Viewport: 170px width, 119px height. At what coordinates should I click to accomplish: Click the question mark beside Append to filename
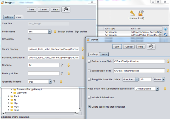click(x=54, y=82)
